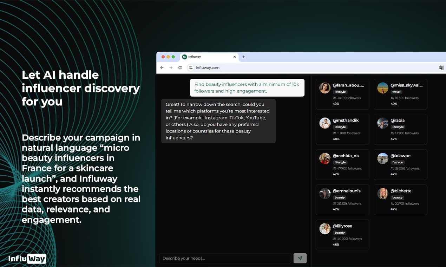Click the @emnalounis profile picture
The image size is (446, 267).
click(x=324, y=194)
